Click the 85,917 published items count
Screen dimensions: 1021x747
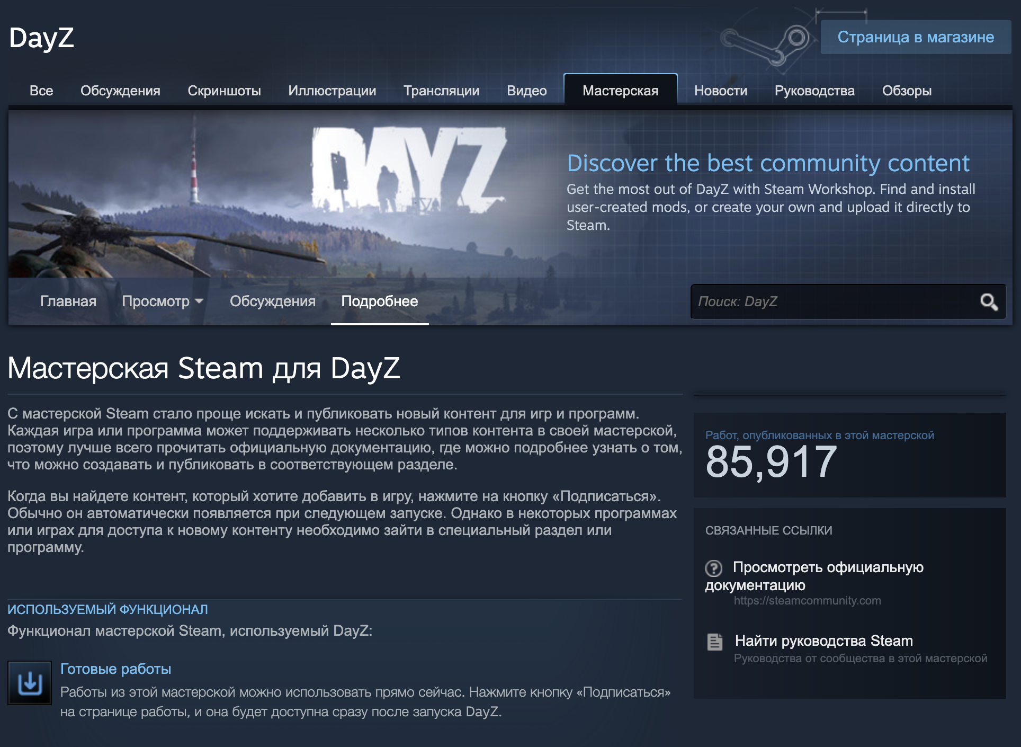click(771, 462)
